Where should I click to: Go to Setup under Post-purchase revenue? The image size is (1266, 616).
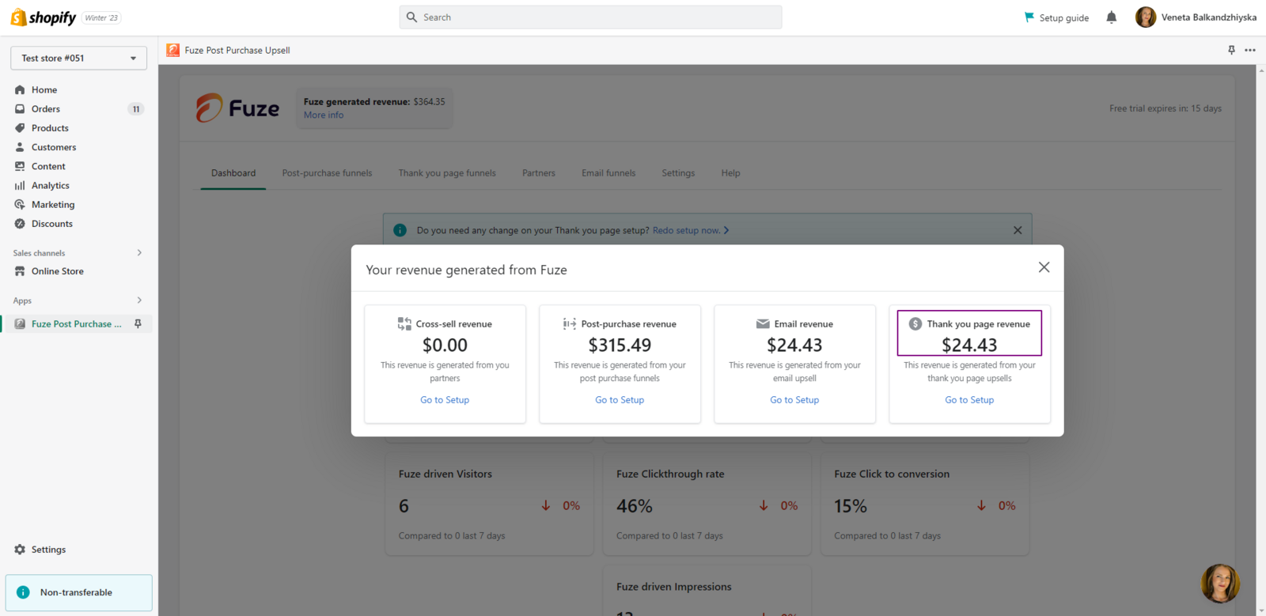pyautogui.click(x=620, y=400)
